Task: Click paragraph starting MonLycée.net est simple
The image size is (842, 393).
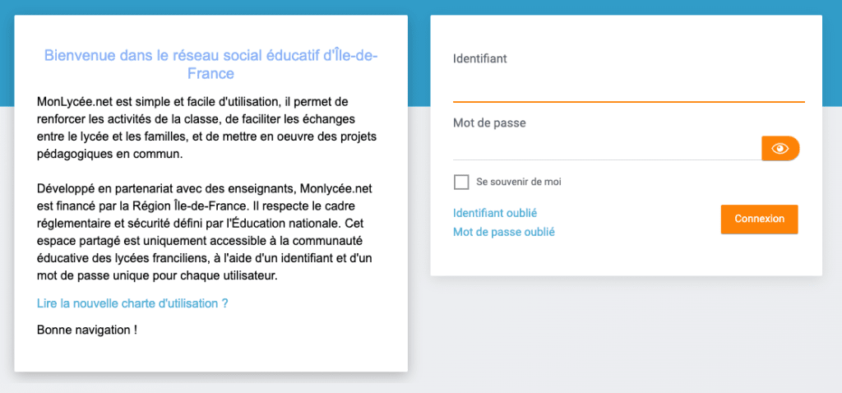Action: tap(206, 127)
